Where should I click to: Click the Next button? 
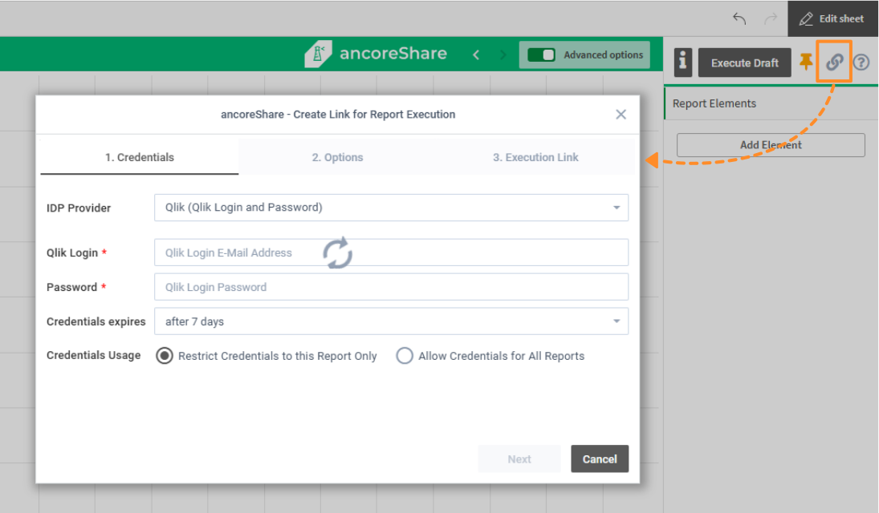pos(519,459)
